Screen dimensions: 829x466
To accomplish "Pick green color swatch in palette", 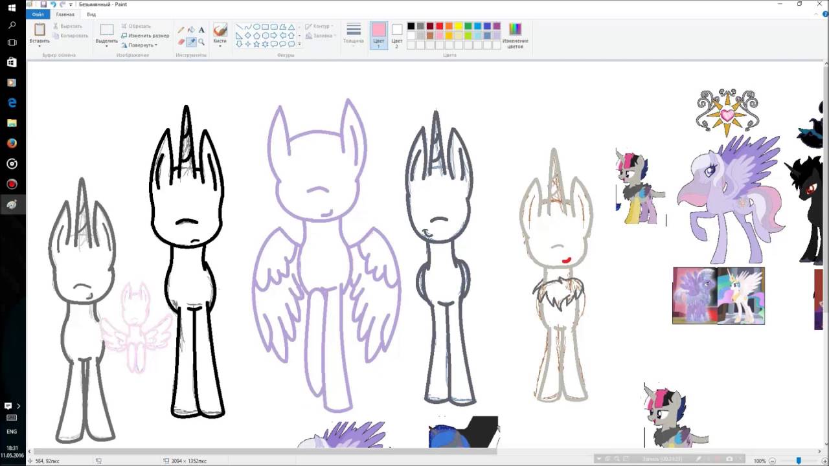I will (468, 27).
